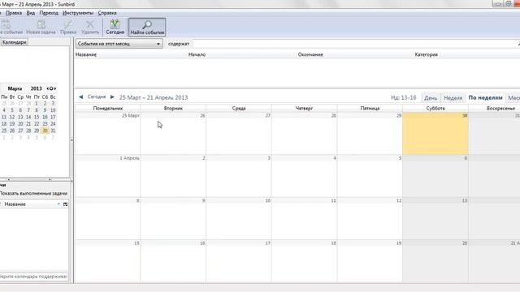
Task: Select the Friday 19 cell in main grid
Action: coord(370,261)
